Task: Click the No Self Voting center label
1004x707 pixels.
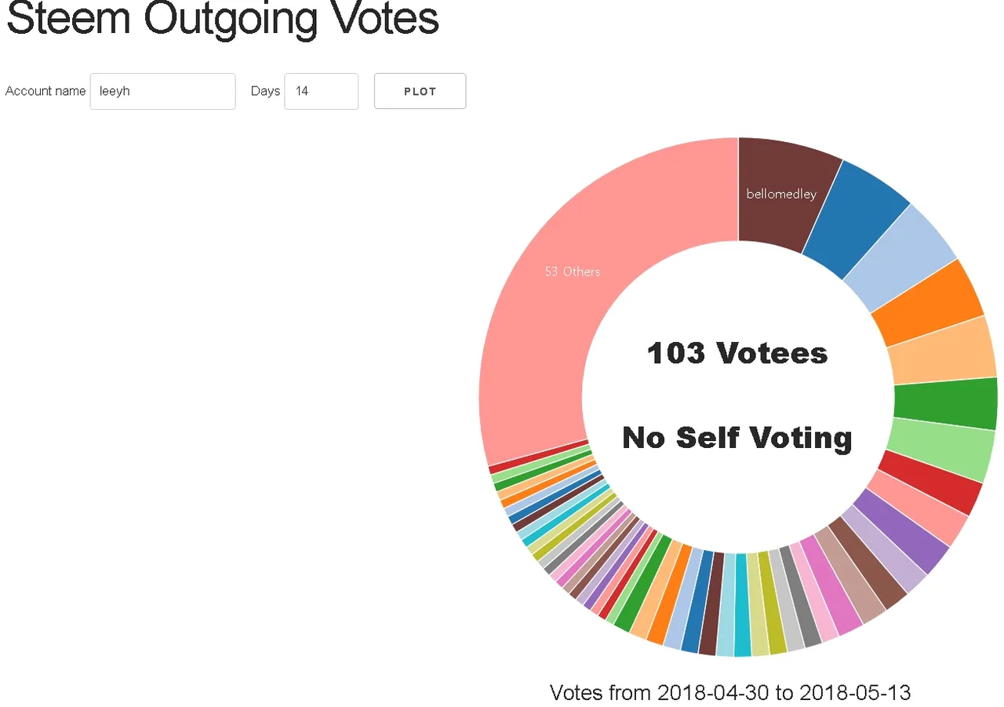Action: click(737, 438)
